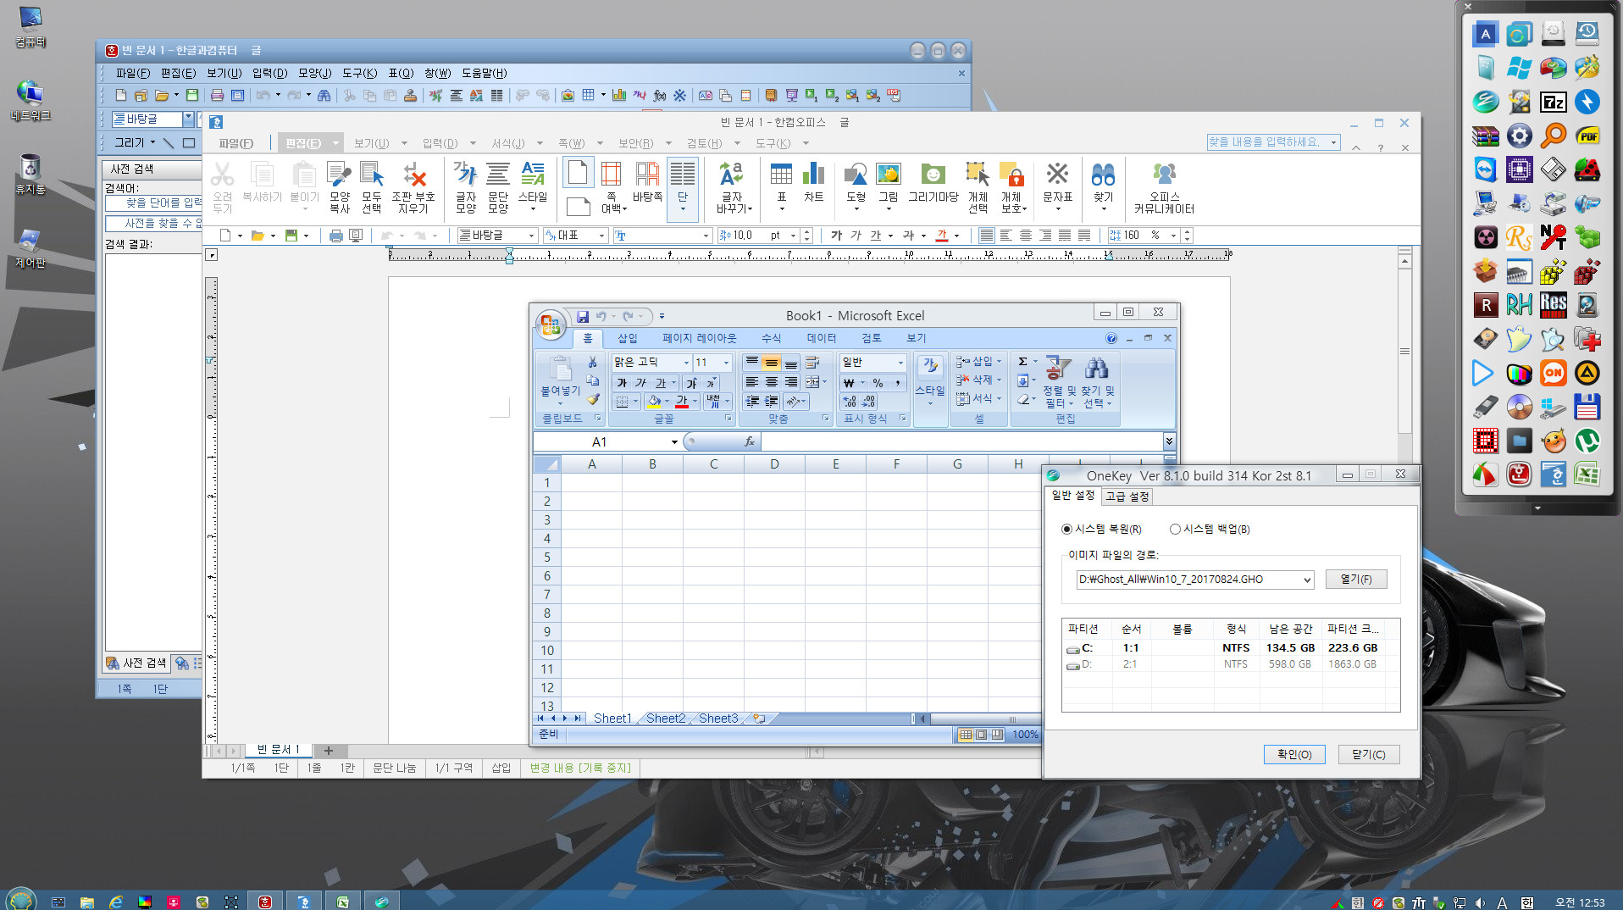
Task: Open 문단 모양 (paragraph shape) in Hancom ribbon
Action: (x=498, y=186)
